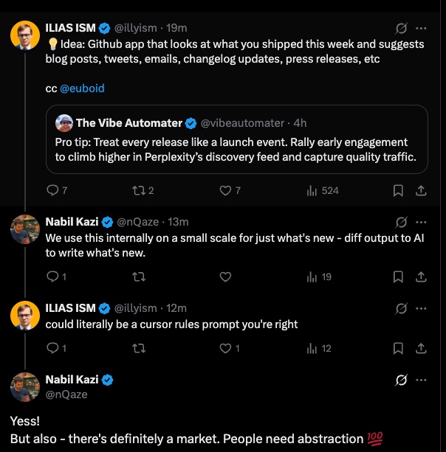
Task: Open Grok icon on first tweet
Action: [x=402, y=29]
